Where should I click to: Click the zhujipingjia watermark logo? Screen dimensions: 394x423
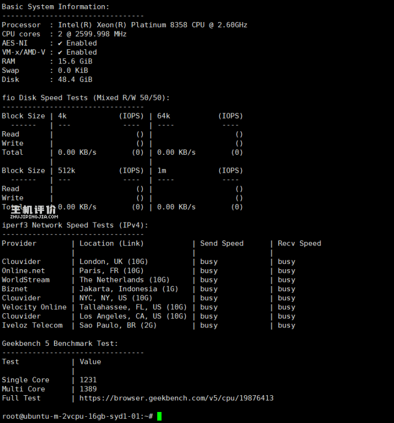pos(34,210)
